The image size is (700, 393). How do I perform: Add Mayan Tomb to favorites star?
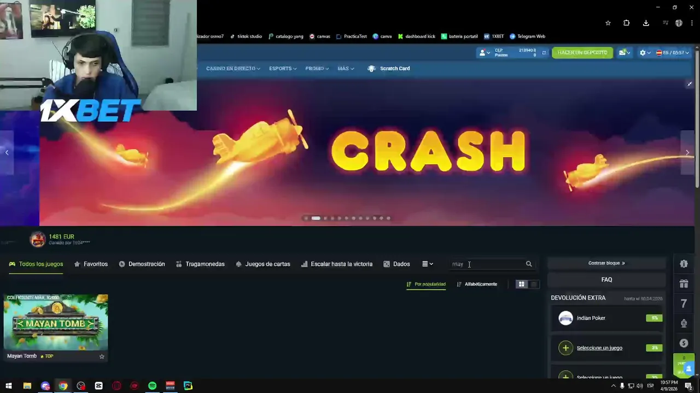tap(102, 356)
